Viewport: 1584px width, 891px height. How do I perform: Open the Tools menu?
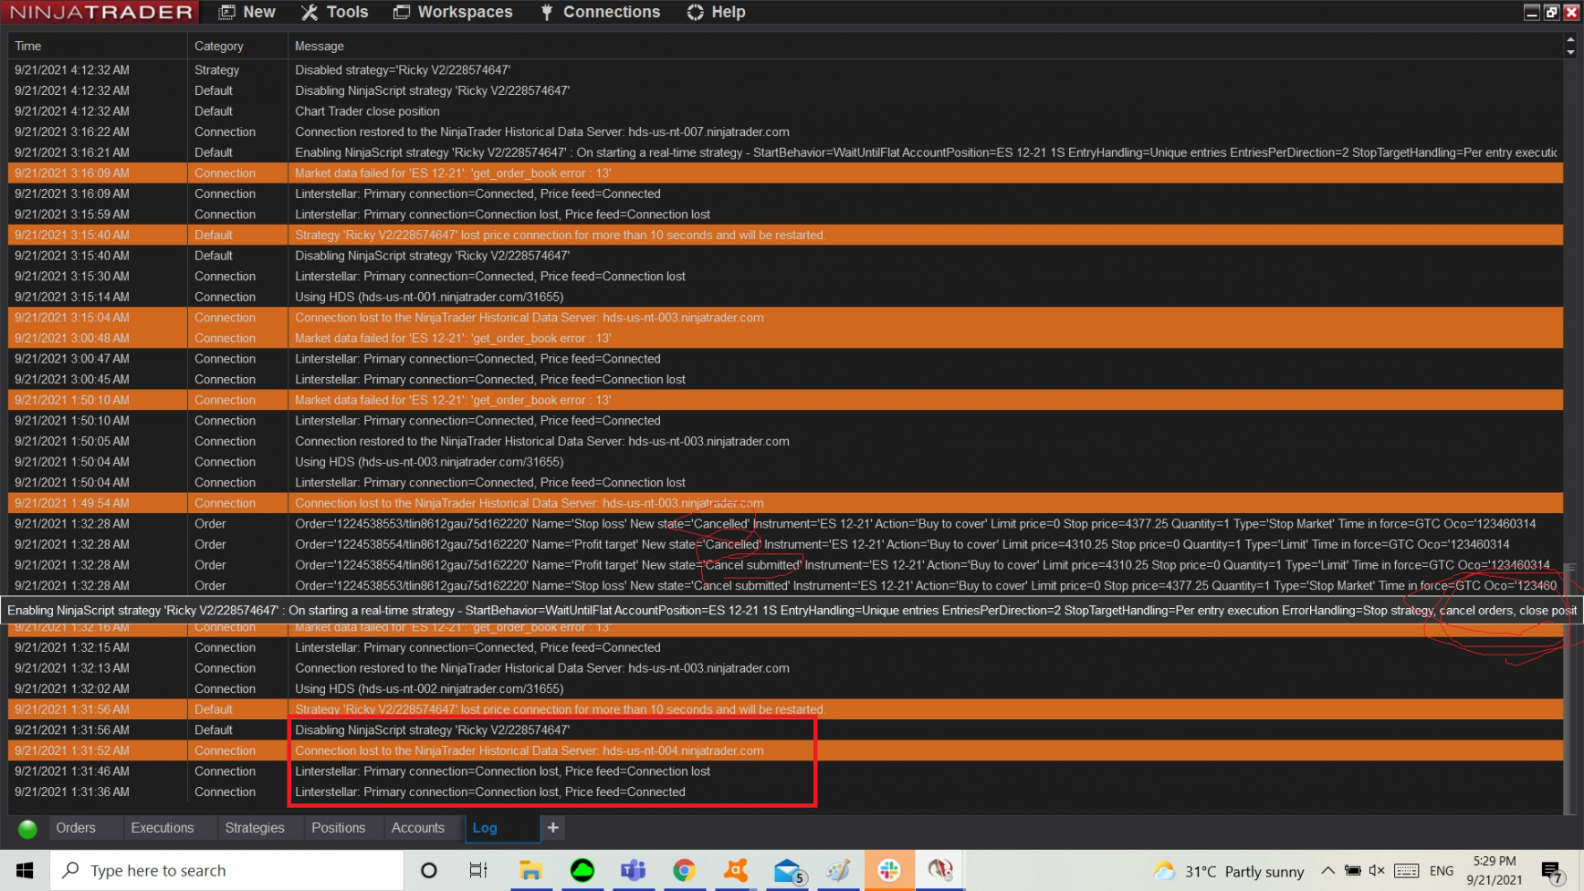[334, 12]
